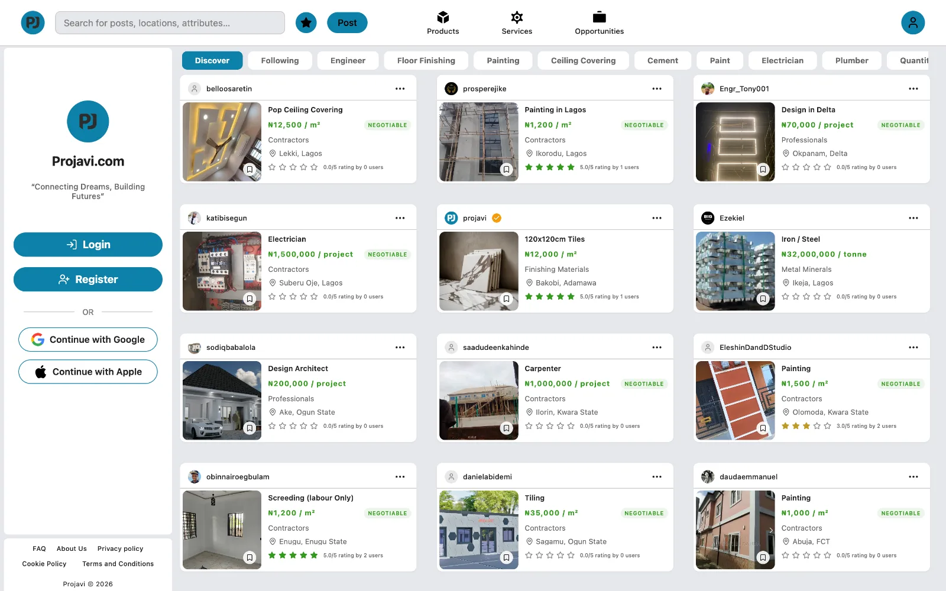Click the Login button

[88, 245]
